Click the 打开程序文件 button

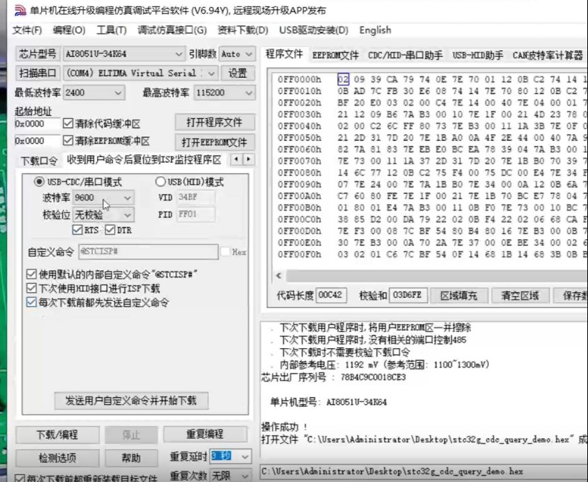(215, 122)
